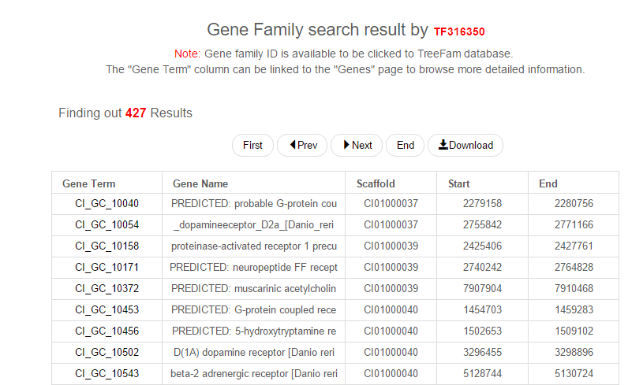
Task: Select gene term CI_GC_10502
Action: tap(107, 352)
